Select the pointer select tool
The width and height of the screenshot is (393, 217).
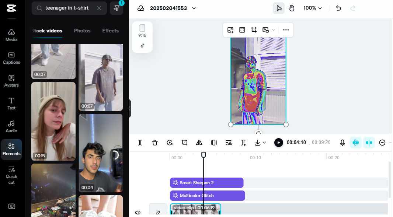(279, 8)
